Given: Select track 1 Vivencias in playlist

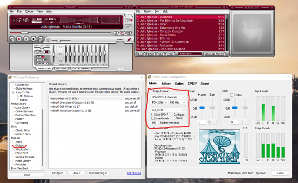Looking at the screenshot, I should click(x=180, y=17).
